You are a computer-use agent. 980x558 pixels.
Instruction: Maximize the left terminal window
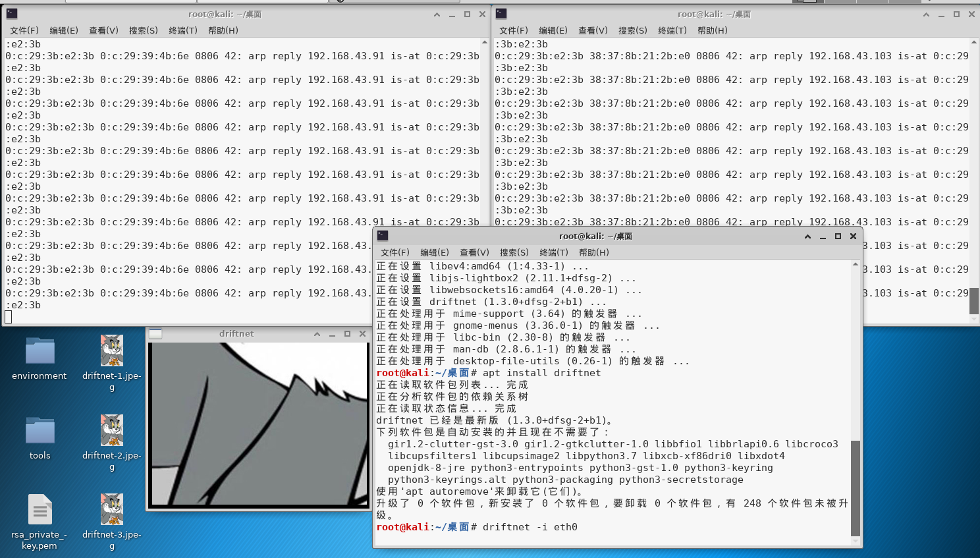[x=467, y=14]
